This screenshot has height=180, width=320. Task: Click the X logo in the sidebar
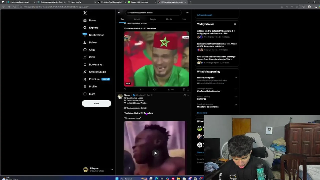[x=85, y=13]
